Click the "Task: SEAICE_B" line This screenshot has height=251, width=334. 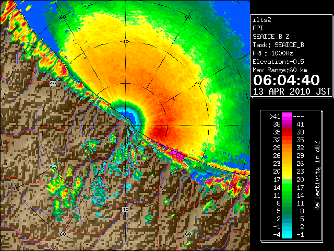coord(278,45)
